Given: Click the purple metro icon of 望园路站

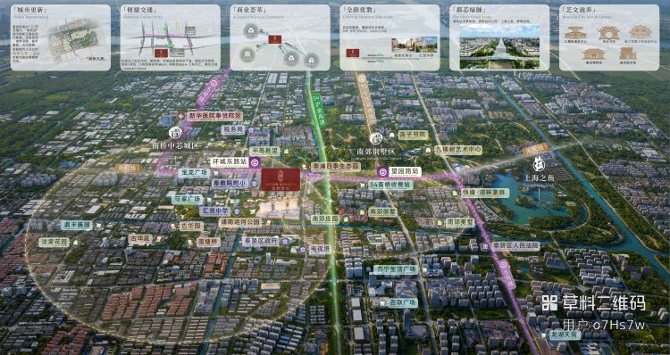Looking at the screenshot, I should (383, 172).
